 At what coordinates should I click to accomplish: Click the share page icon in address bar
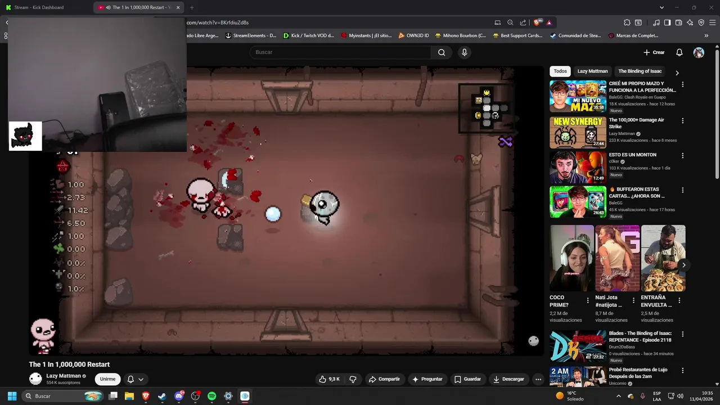[x=523, y=22]
